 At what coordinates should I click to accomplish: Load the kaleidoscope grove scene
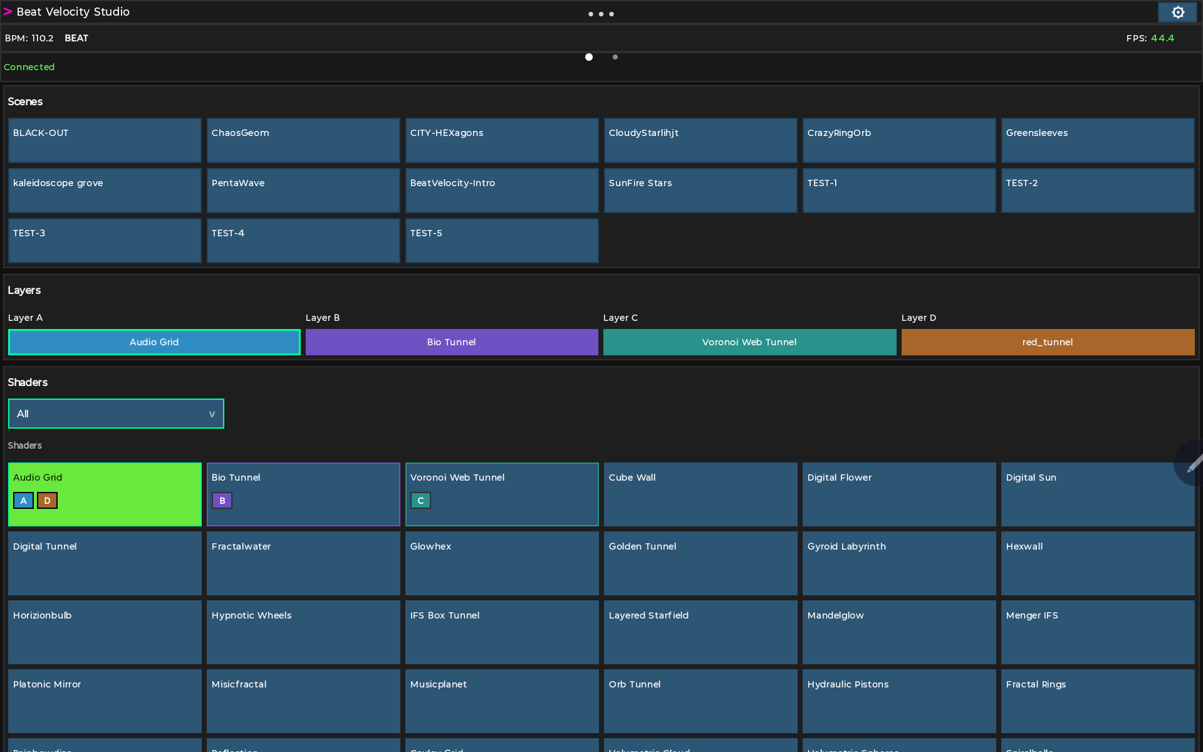point(105,191)
